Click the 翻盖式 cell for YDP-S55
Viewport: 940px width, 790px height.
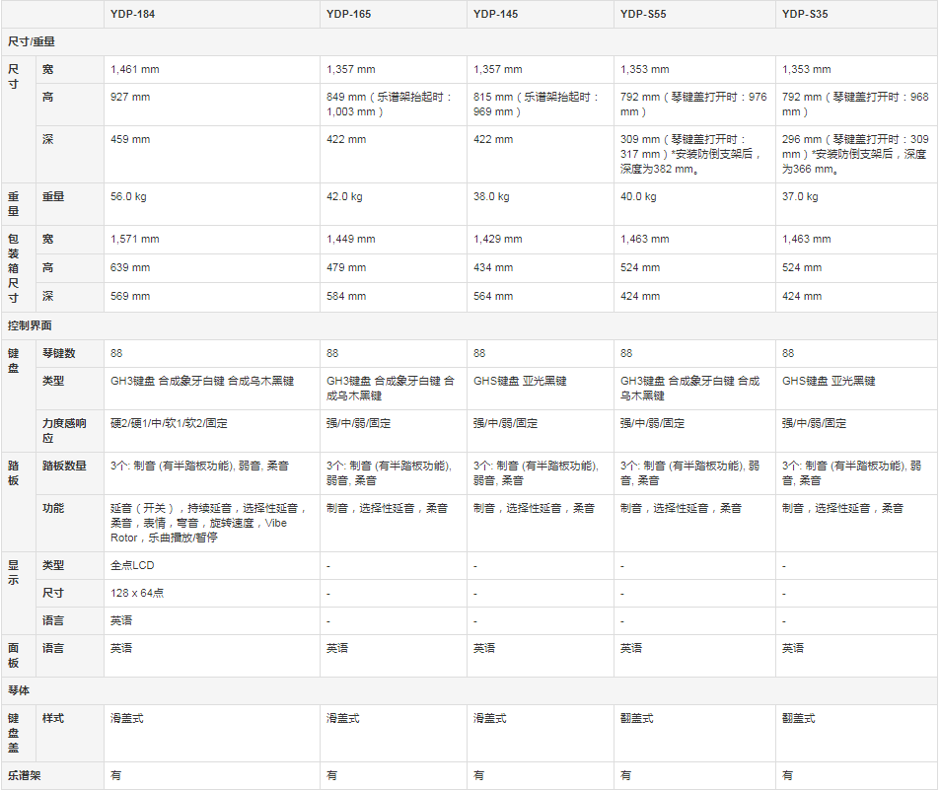click(x=694, y=733)
